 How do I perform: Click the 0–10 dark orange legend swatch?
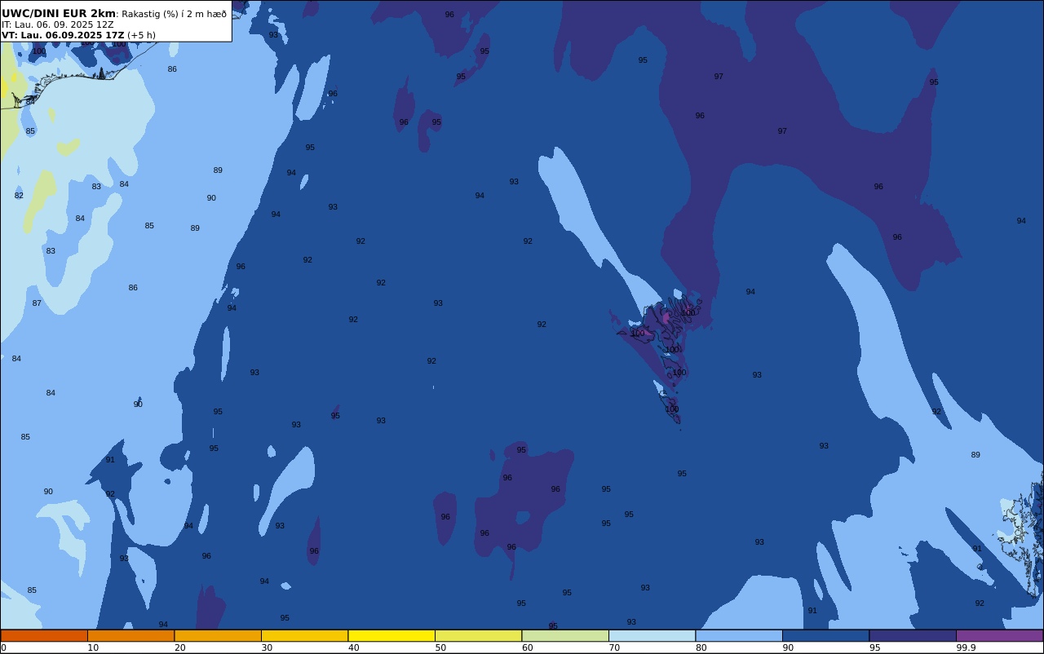(44, 635)
